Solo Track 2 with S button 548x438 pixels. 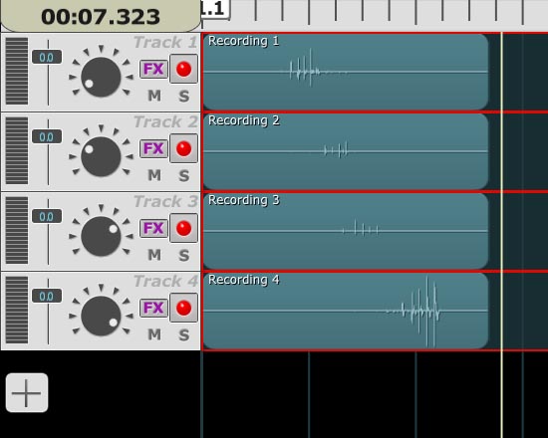tap(184, 175)
